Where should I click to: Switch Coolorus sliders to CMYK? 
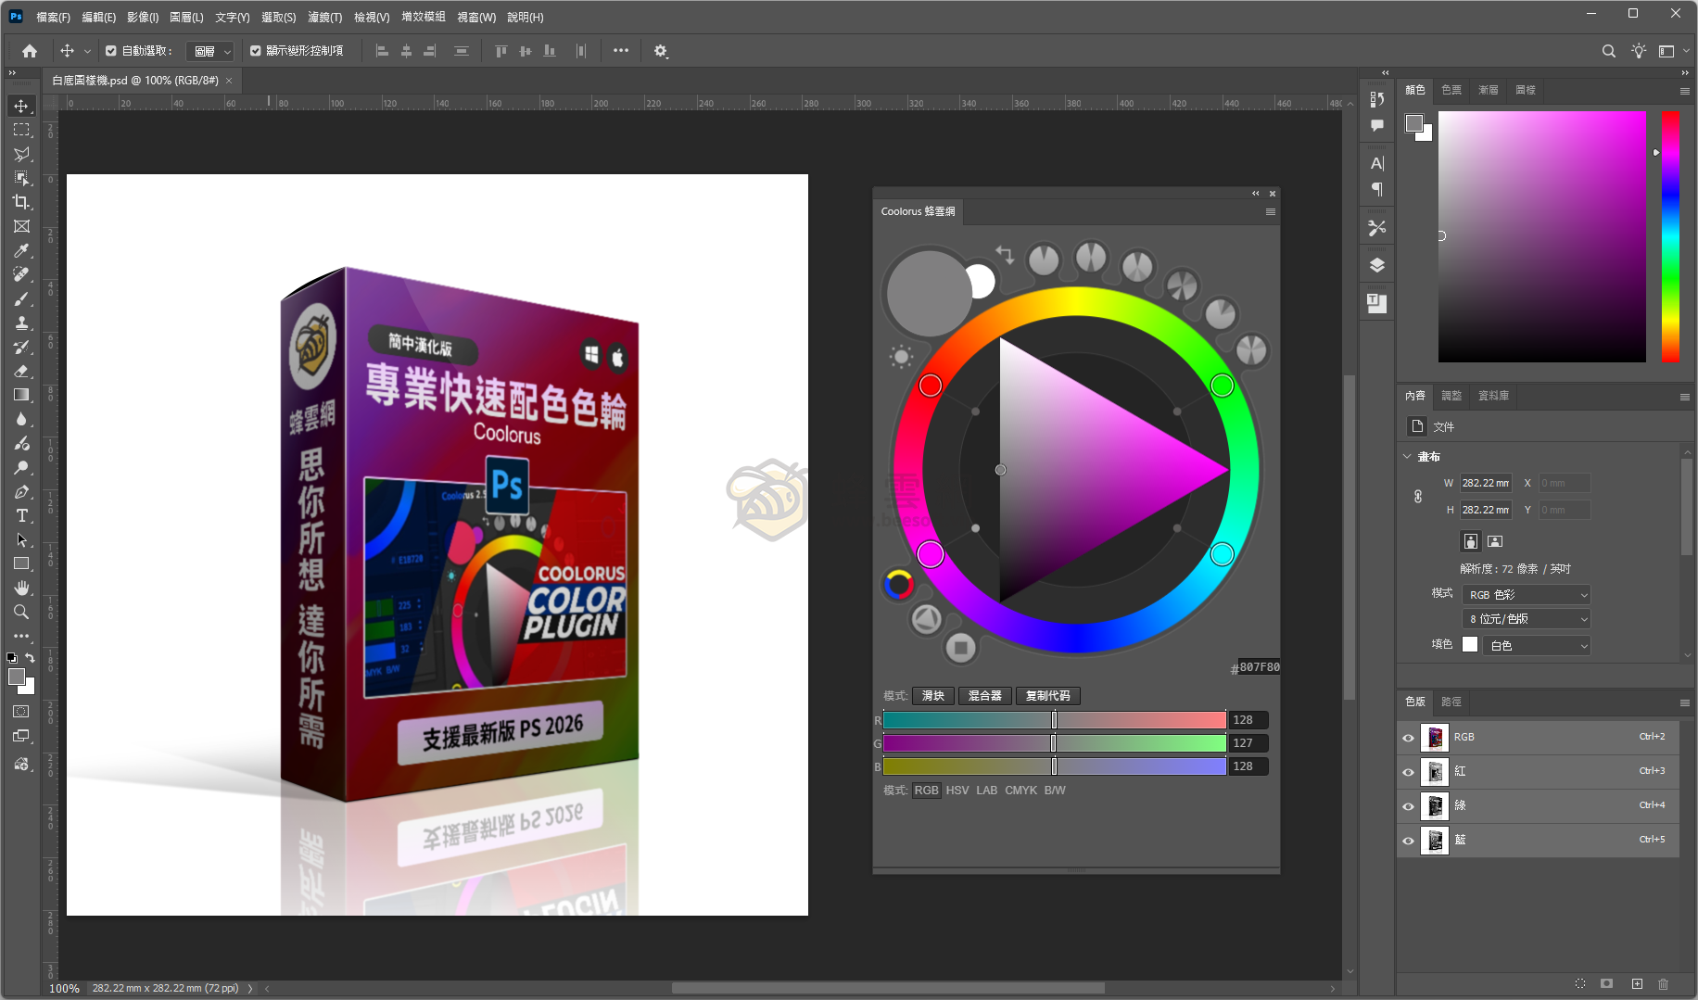tap(1020, 791)
